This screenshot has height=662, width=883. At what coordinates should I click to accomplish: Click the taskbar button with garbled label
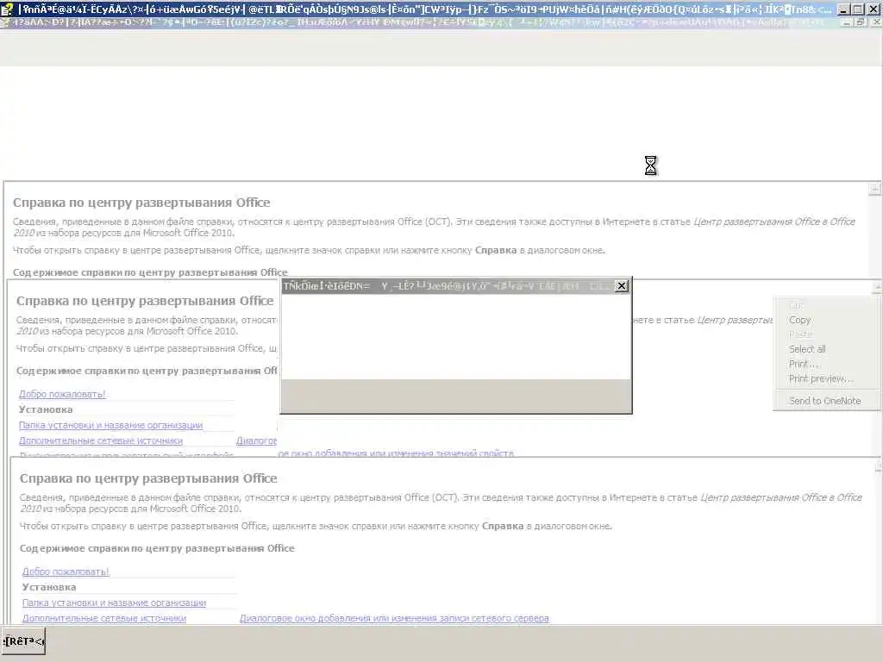pyautogui.click(x=23, y=640)
